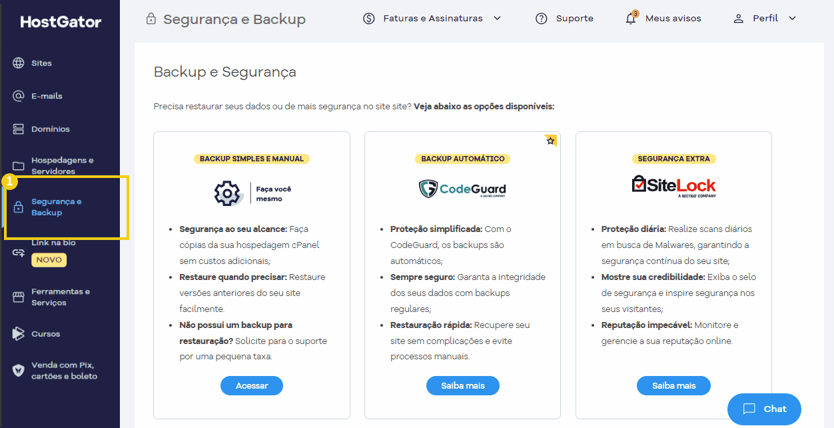Click the play icon beside Cursos
The width and height of the screenshot is (834, 428).
coord(19,334)
